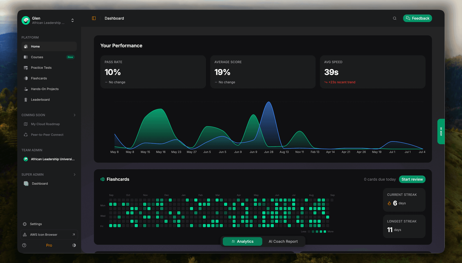The height and width of the screenshot is (263, 462).
Task: Open the AWS Icon Browser link
Action: click(x=49, y=235)
